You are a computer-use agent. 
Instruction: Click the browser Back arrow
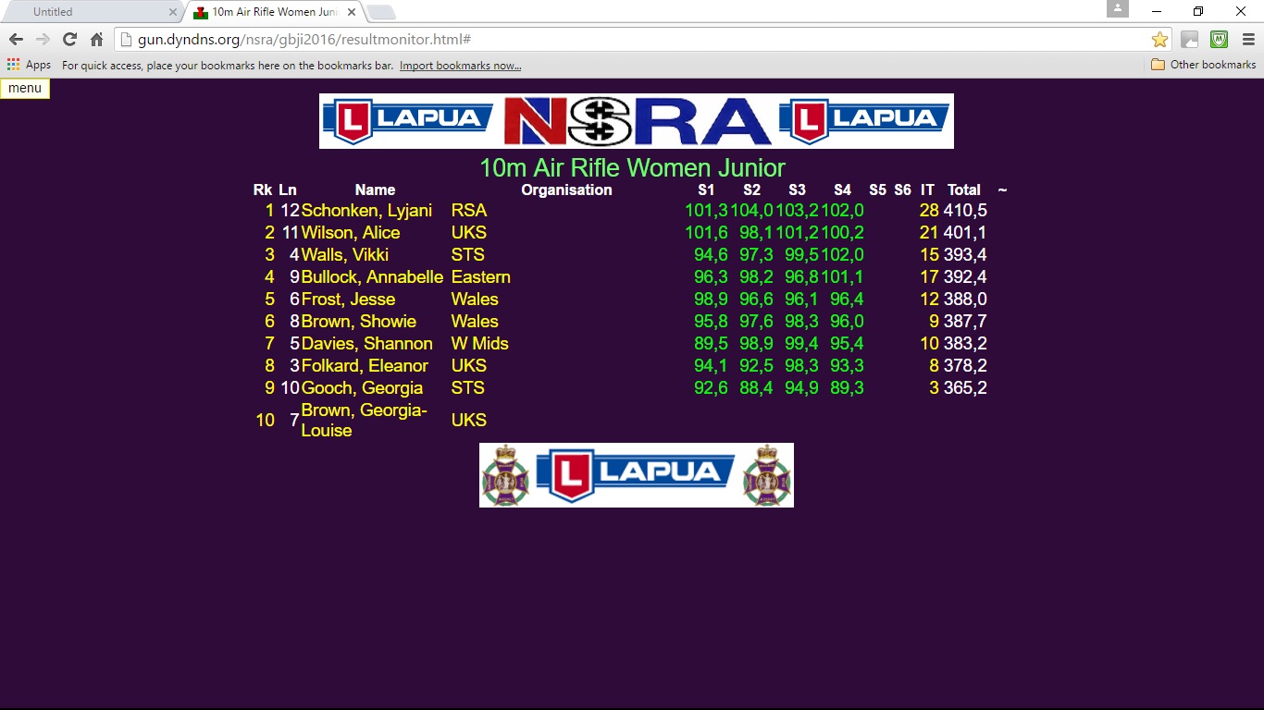pyautogui.click(x=16, y=40)
